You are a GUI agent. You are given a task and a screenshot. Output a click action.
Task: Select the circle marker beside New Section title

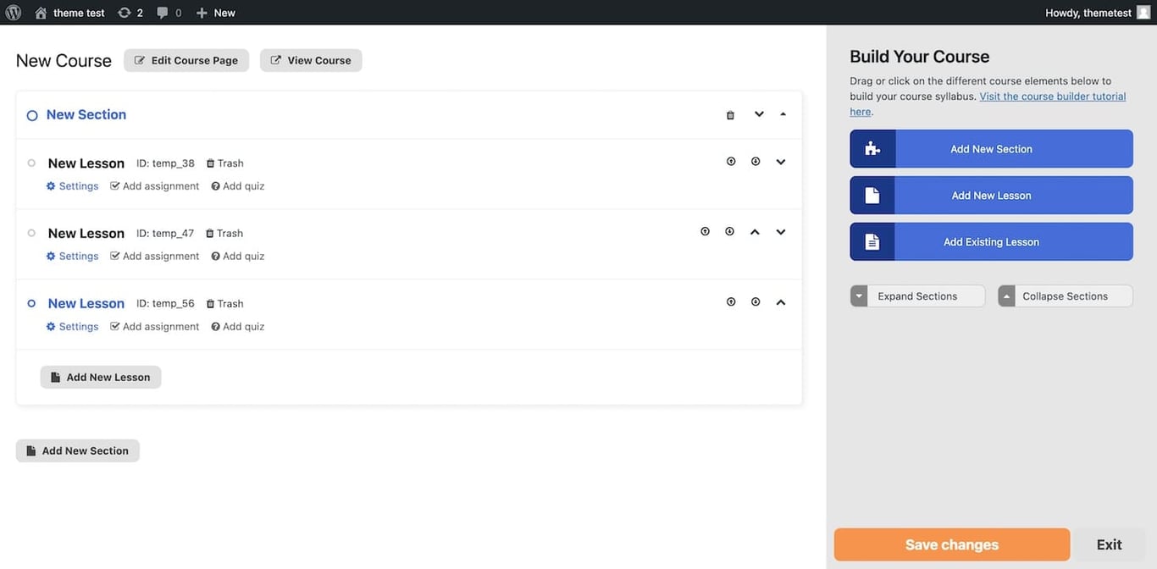click(x=31, y=114)
